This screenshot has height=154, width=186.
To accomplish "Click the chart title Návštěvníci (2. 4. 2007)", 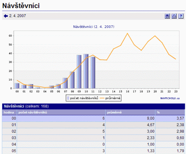I will coord(94,27).
